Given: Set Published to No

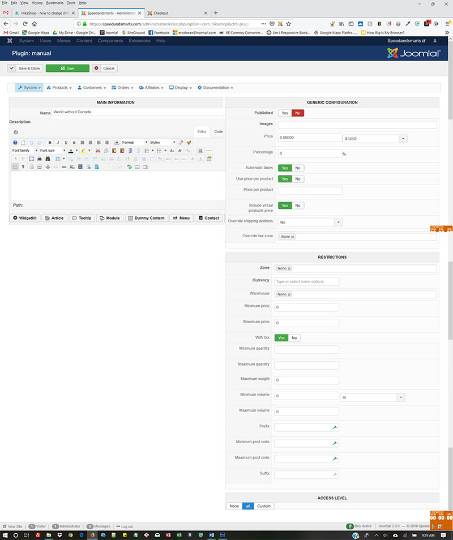Looking at the screenshot, I should click(x=298, y=113).
